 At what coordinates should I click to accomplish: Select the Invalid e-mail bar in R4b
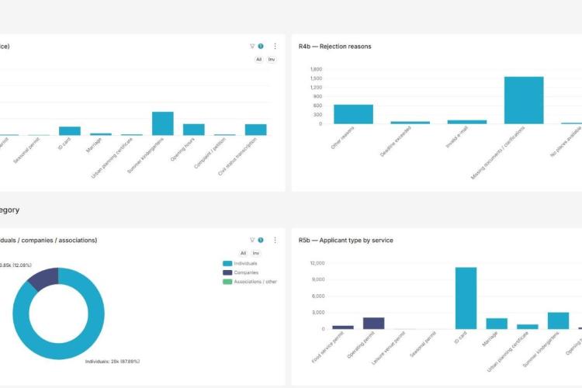467,122
